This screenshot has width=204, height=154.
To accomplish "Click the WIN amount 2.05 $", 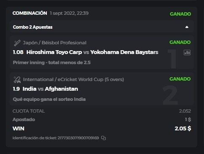I will pyautogui.click(x=183, y=129).
